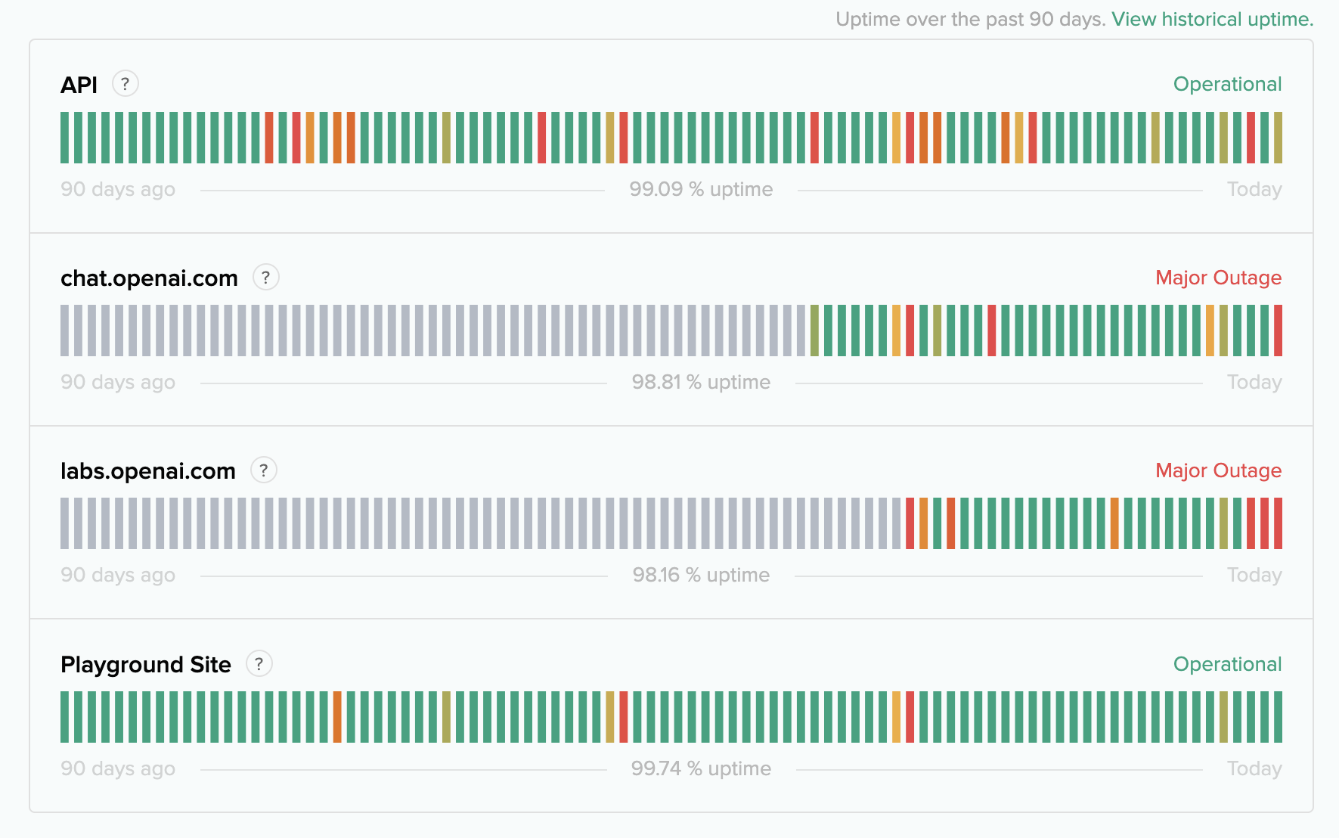Select the 98.16 % uptime text
1339x838 pixels.
coord(701,575)
